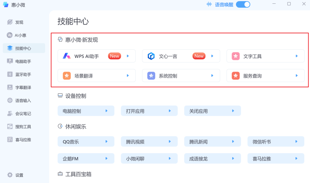Image resolution: width=310 pixels, height=183 pixels.
Task: Go to 字幕翻译 page
Action: [x=24, y=87]
